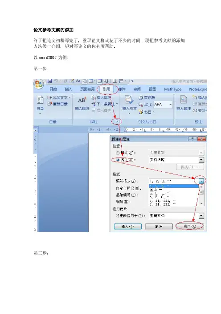
Task: Switch to the 插入 Insert tab
Action: point(69,89)
